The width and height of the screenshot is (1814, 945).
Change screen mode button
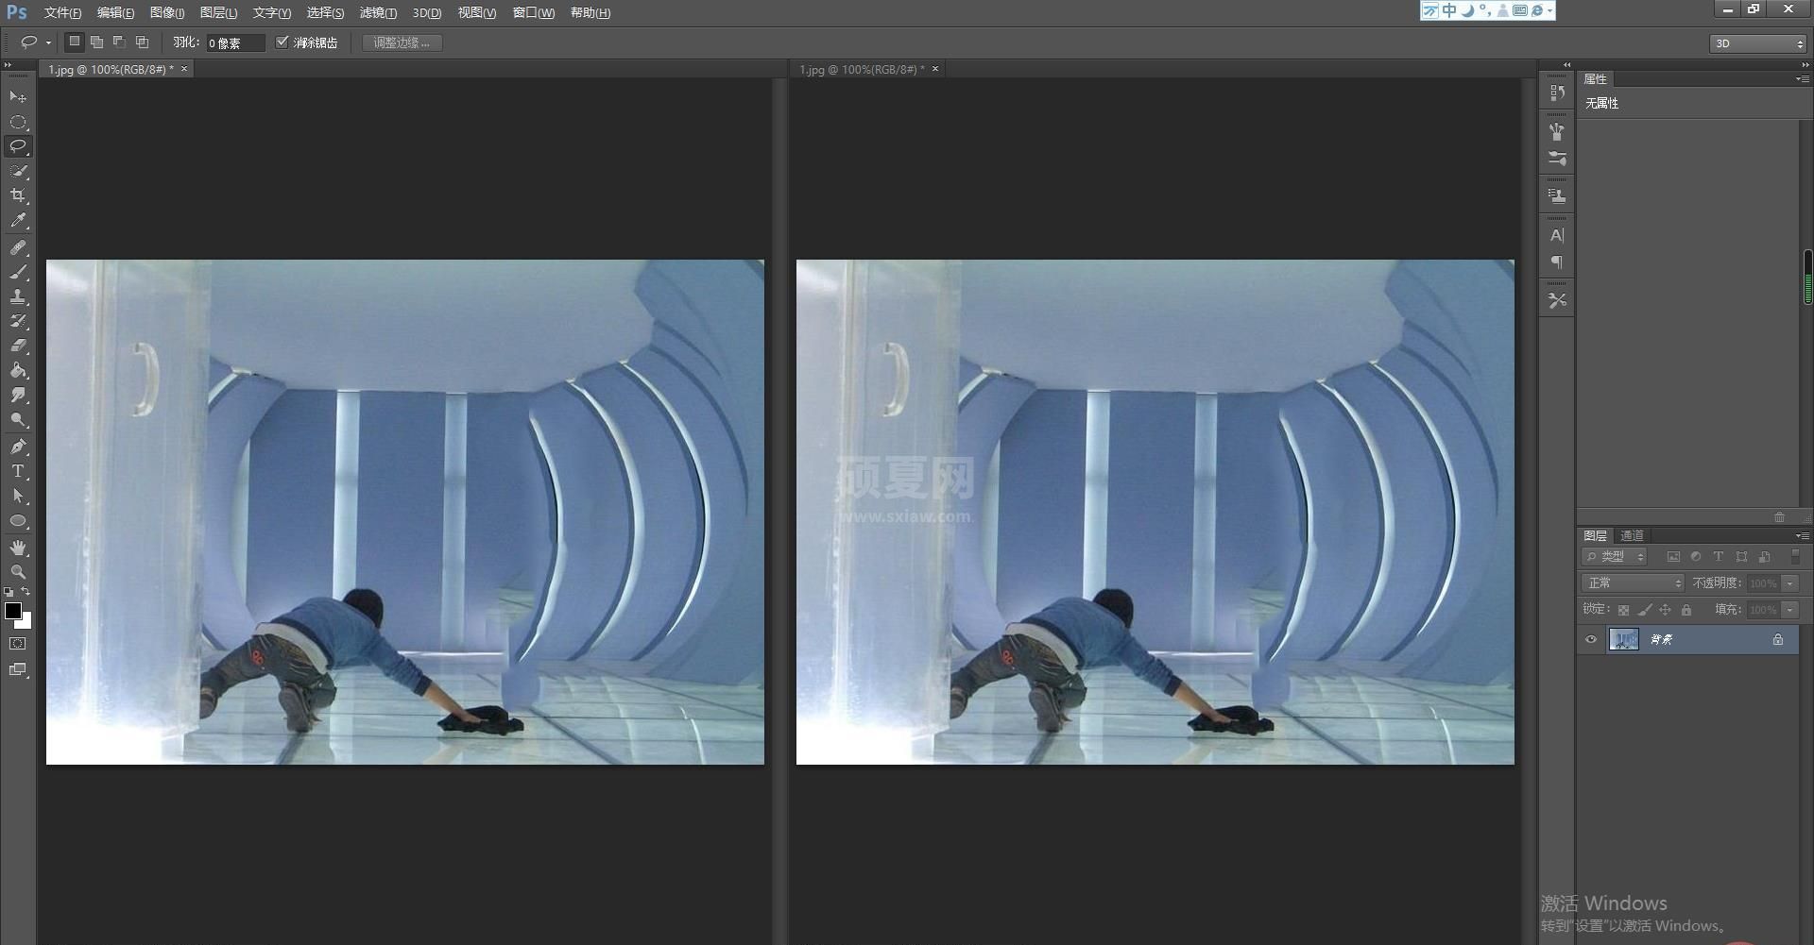pos(18,670)
